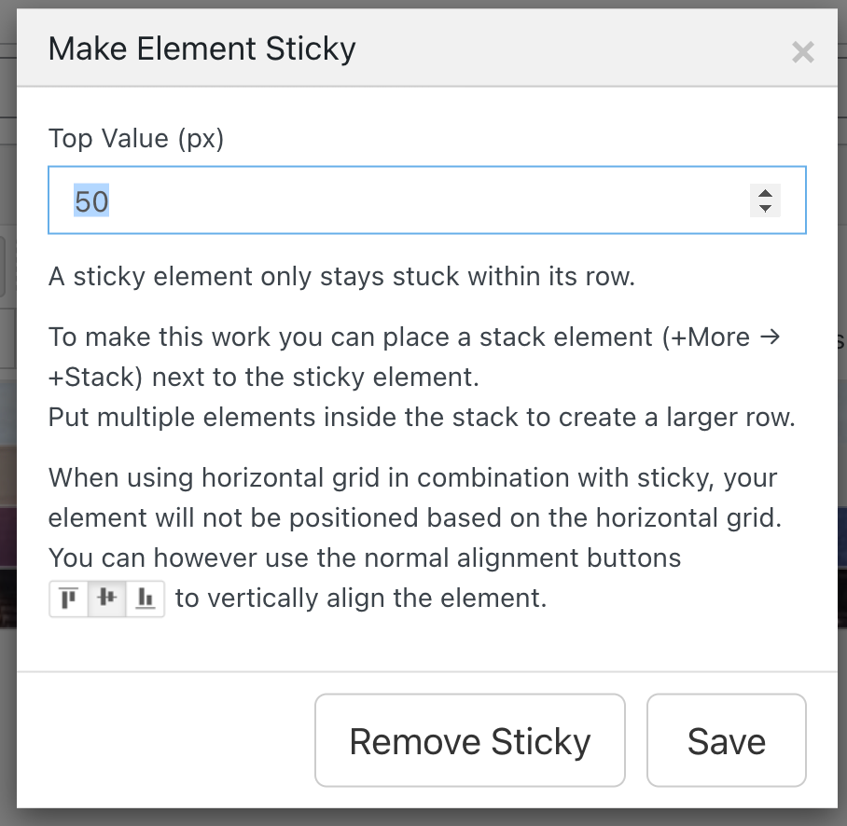The width and height of the screenshot is (847, 826).
Task: Increase Top Value with the up arrow
Action: tap(765, 194)
